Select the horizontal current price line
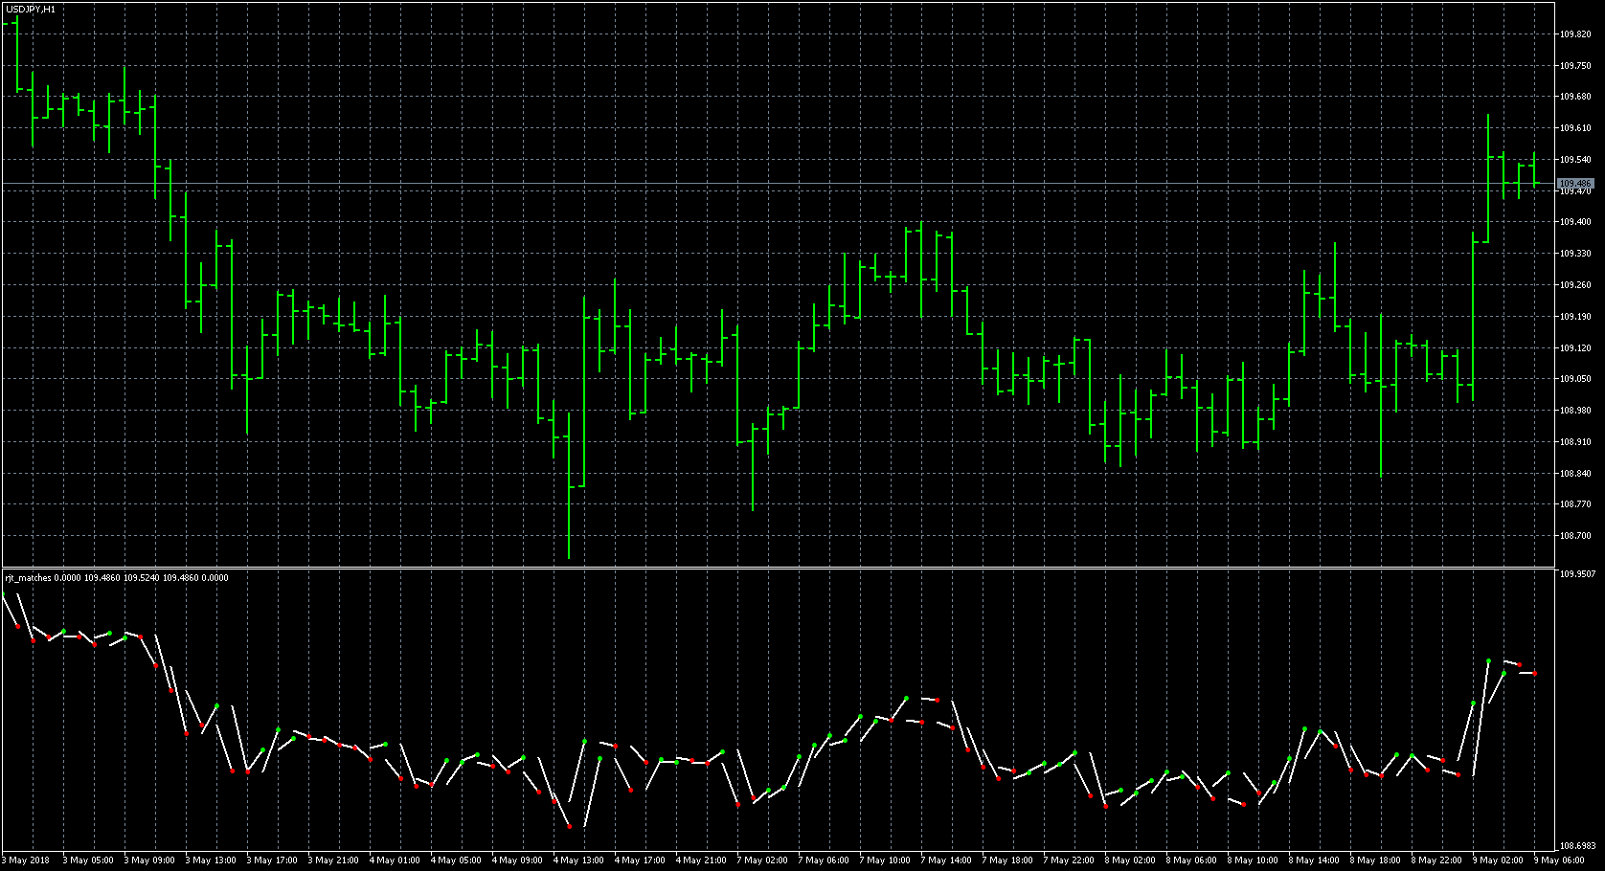Viewport: 1605px width, 871px height. 766,183
